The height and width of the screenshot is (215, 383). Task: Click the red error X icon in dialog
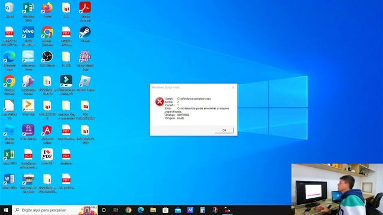(x=160, y=102)
